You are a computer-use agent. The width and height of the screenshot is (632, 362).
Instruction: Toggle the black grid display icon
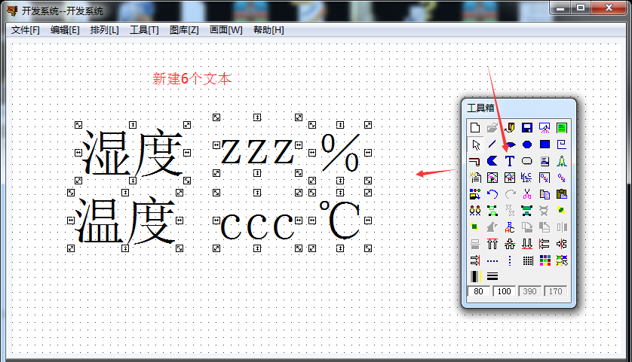click(x=528, y=260)
